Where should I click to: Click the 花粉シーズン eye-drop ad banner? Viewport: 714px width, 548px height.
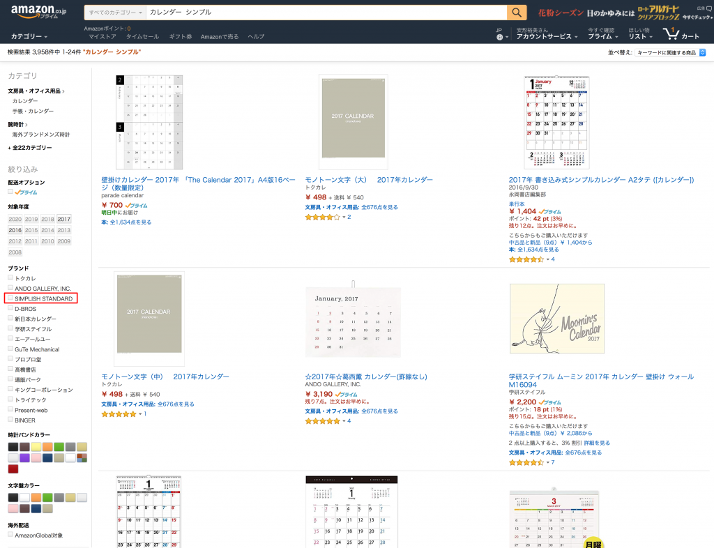coord(624,13)
